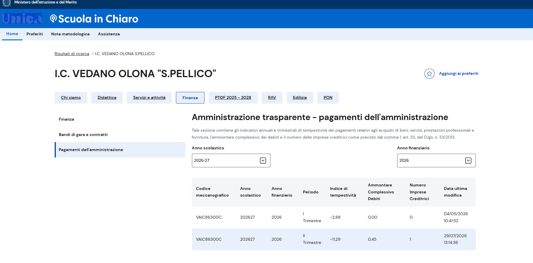The width and height of the screenshot is (533, 263).
Task: Click the Codice meccanografico column header
Action: (212, 192)
